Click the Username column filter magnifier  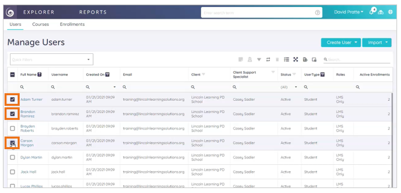53,87
